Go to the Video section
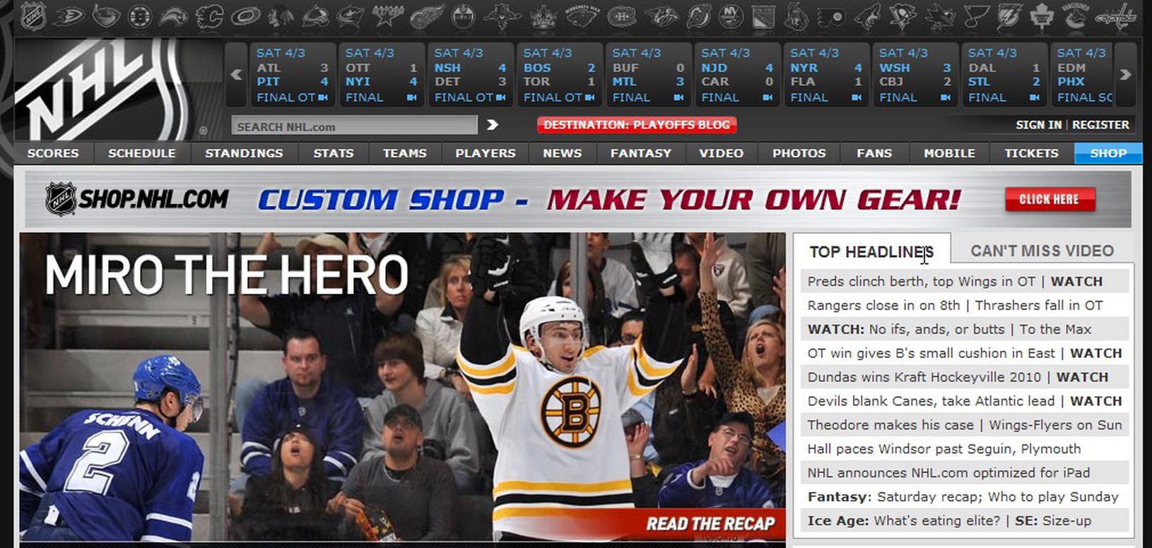The image size is (1152, 548). pos(721,153)
